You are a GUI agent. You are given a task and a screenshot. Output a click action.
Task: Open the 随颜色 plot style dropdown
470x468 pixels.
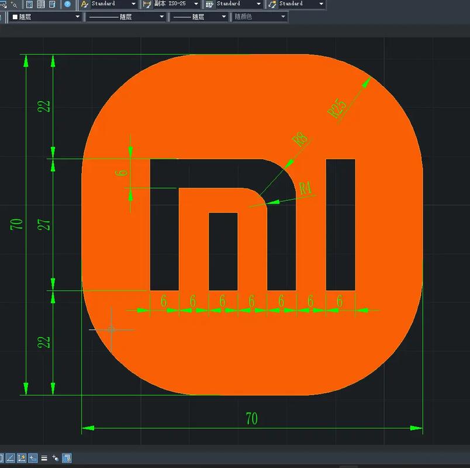pyautogui.click(x=284, y=17)
